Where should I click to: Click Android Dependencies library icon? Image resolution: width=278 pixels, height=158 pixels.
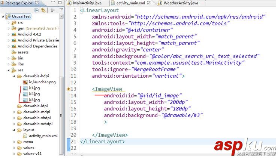(x=14, y=46)
